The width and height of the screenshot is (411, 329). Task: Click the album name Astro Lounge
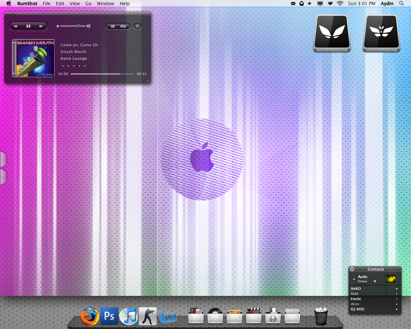[x=74, y=58]
